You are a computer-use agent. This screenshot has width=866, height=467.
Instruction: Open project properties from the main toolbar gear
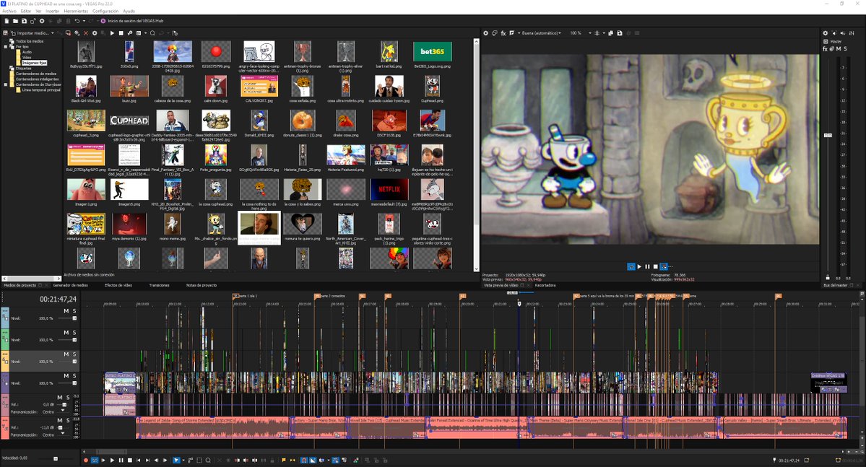pos(41,21)
